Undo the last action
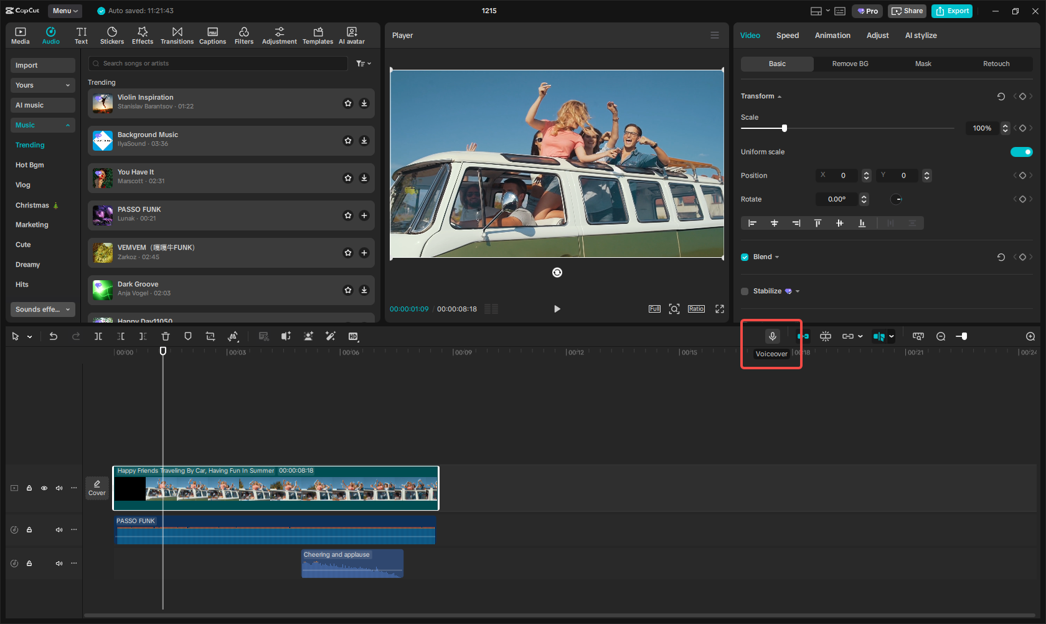Viewport: 1046px width, 624px height. 54,336
